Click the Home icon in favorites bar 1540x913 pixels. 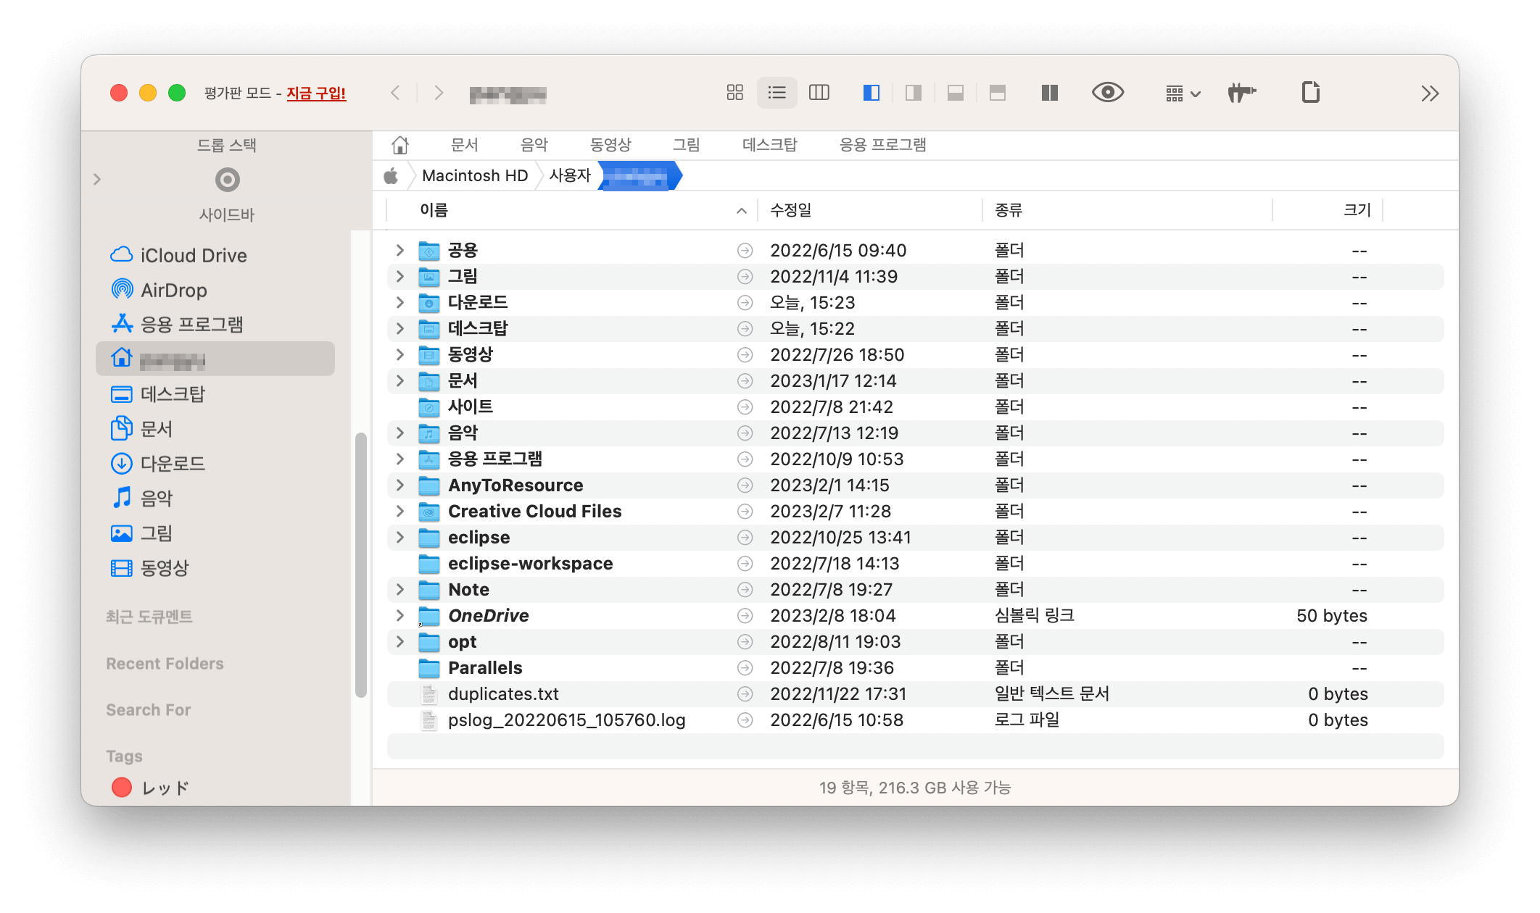tap(400, 145)
